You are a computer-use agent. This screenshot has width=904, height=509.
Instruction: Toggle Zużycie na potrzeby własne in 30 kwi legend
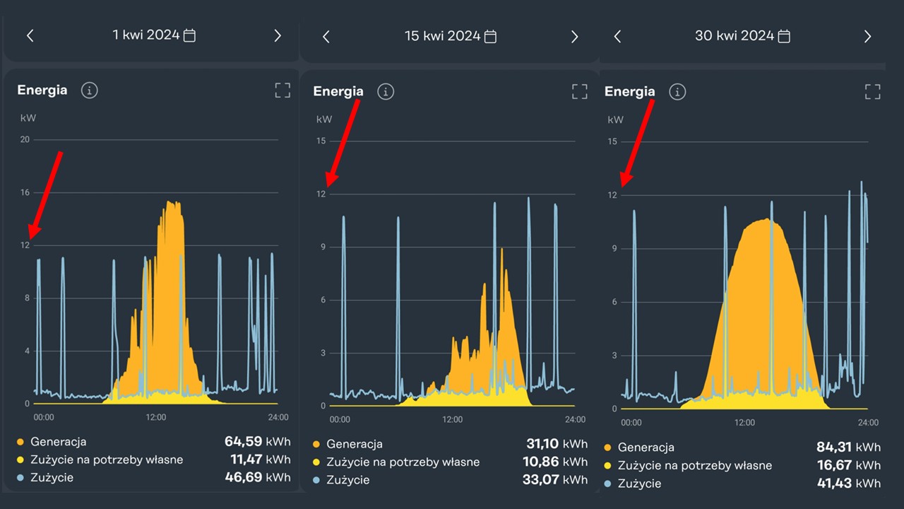click(x=694, y=465)
